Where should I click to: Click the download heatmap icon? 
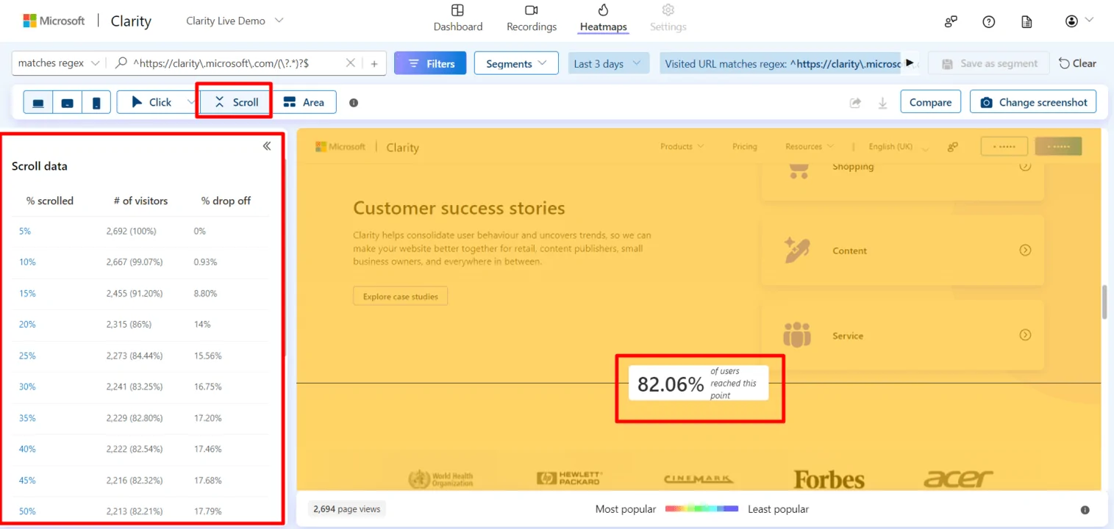(882, 103)
